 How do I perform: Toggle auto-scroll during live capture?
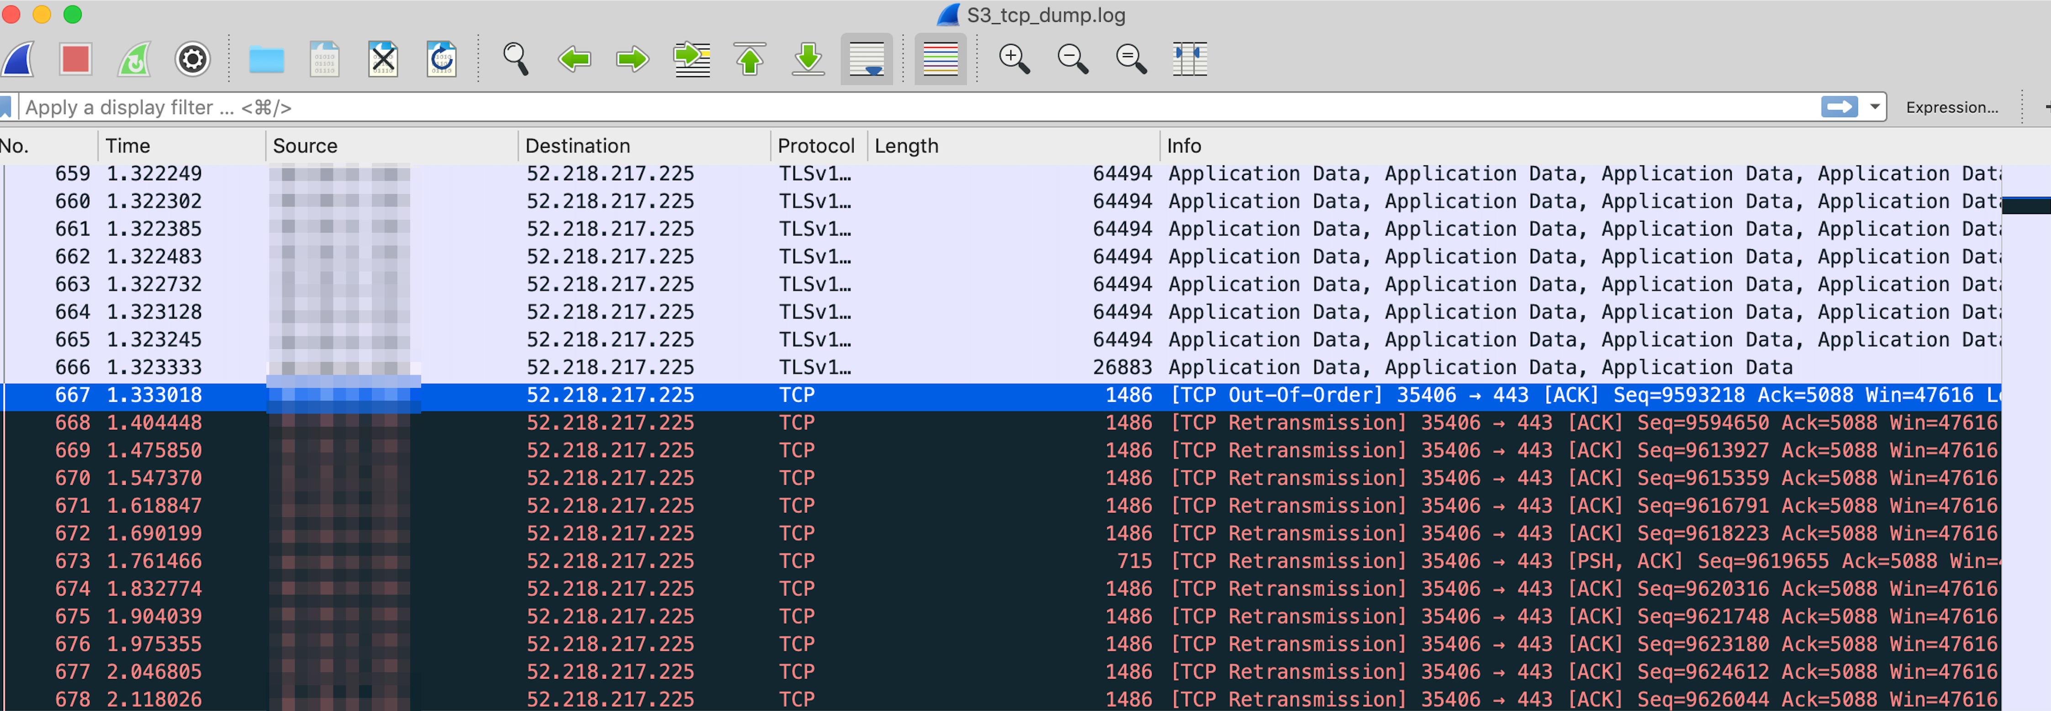tap(866, 59)
